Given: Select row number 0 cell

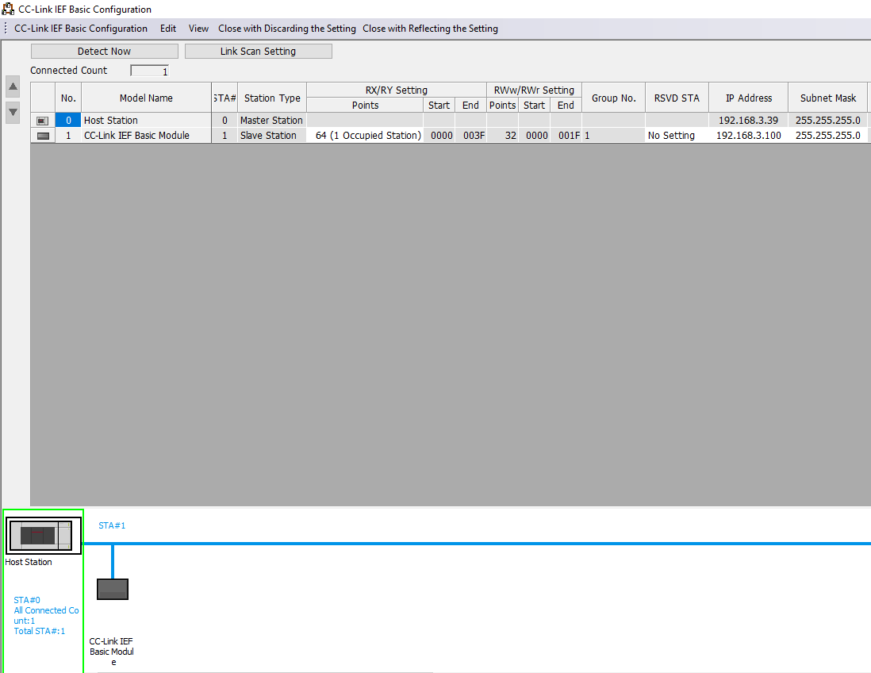Looking at the screenshot, I should [x=68, y=121].
